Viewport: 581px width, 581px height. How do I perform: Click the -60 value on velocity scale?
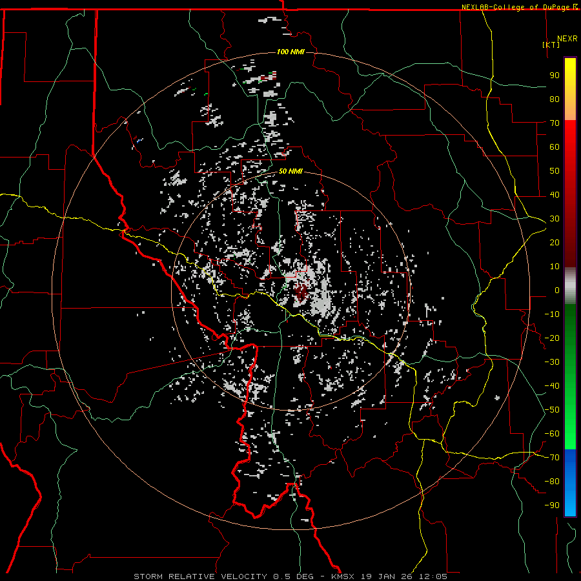(552, 434)
